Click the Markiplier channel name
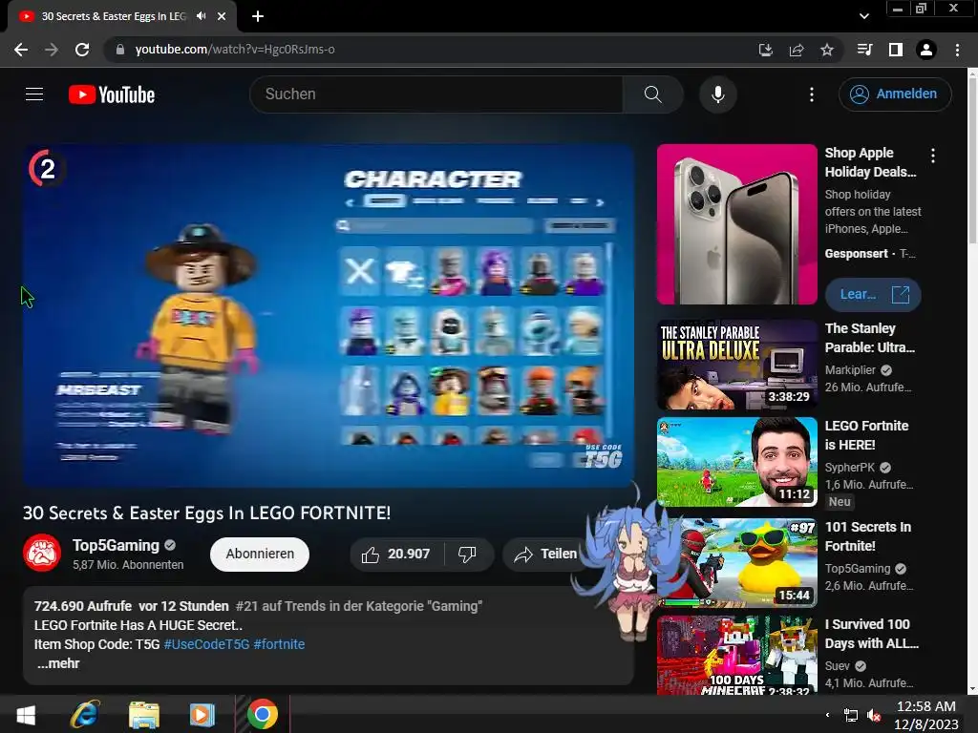The height and width of the screenshot is (733, 978). click(x=850, y=370)
